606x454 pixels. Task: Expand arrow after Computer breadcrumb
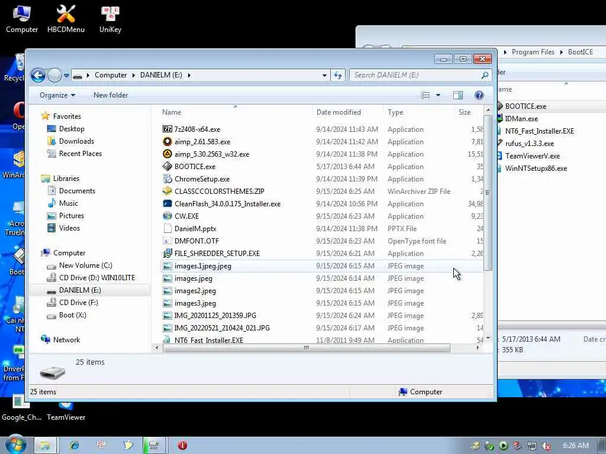pyautogui.click(x=133, y=75)
